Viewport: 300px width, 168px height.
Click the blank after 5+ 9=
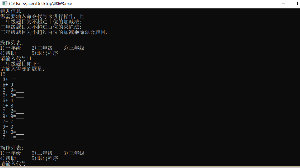(x=20, y=85)
